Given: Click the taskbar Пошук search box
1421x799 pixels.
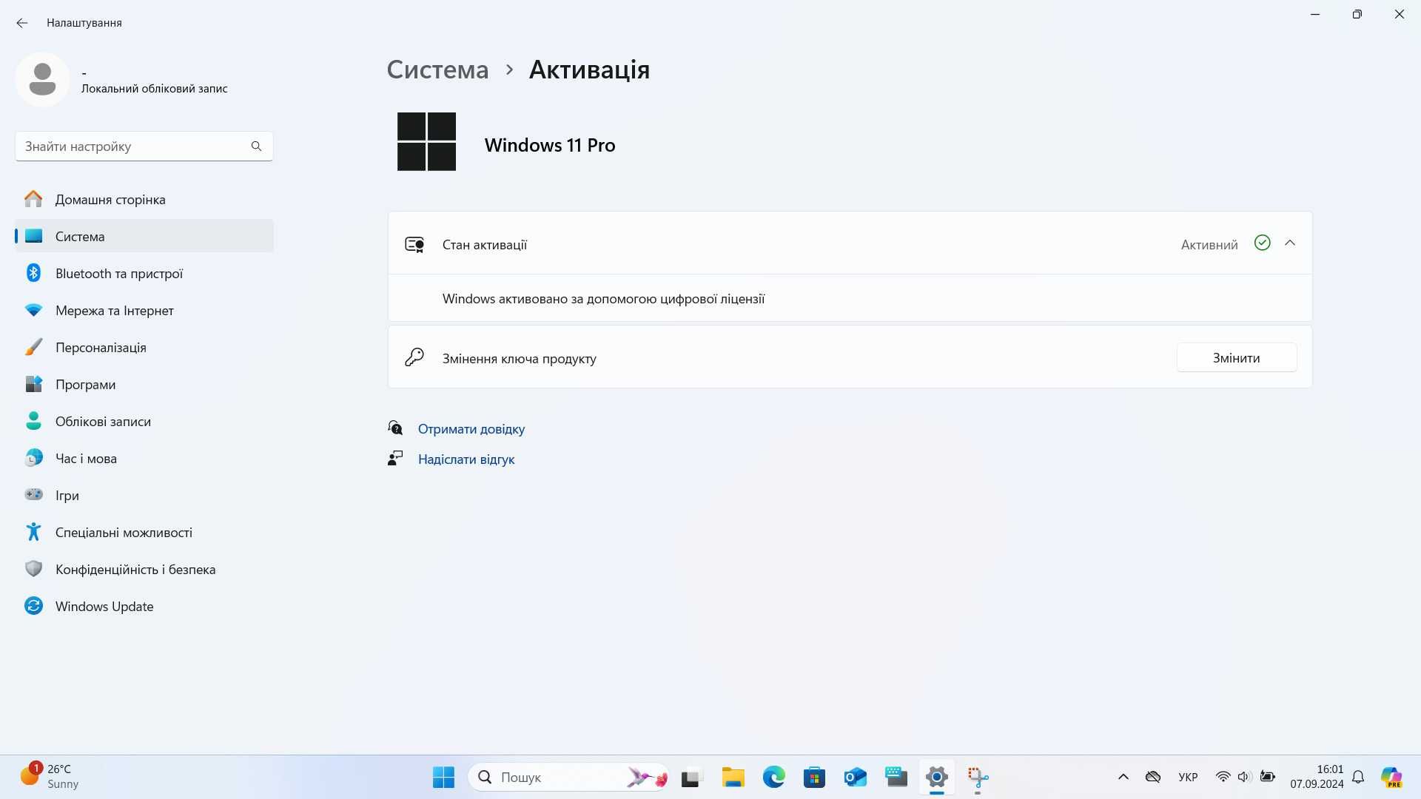Looking at the screenshot, I should tap(568, 777).
